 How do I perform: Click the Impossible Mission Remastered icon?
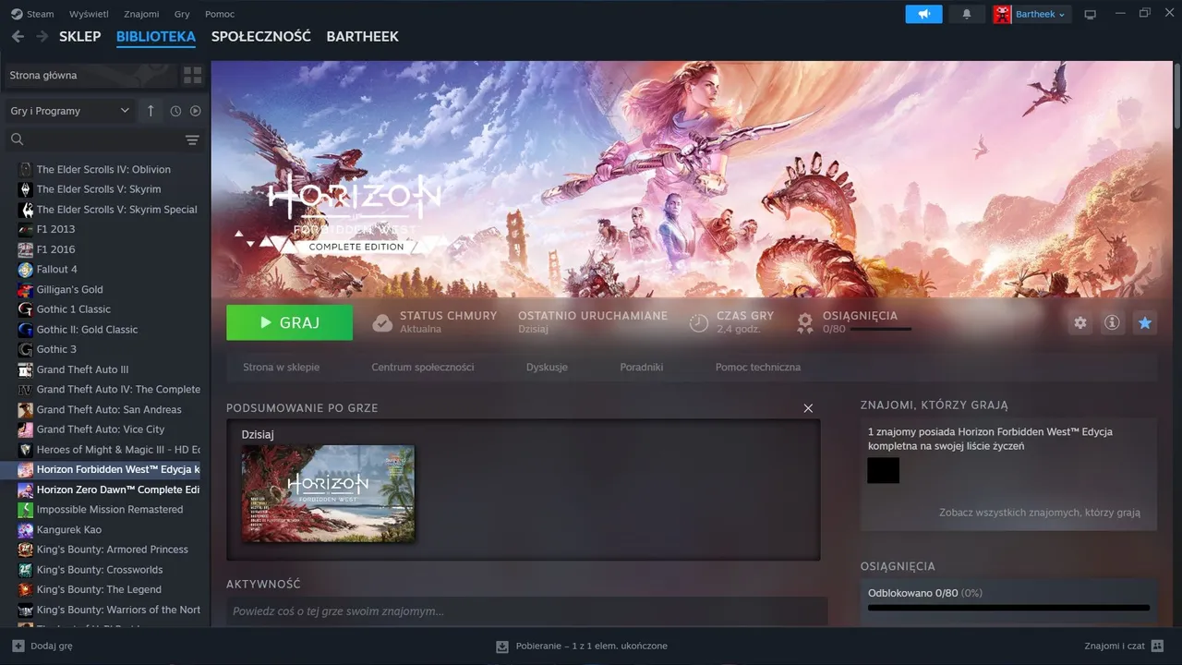click(26, 510)
